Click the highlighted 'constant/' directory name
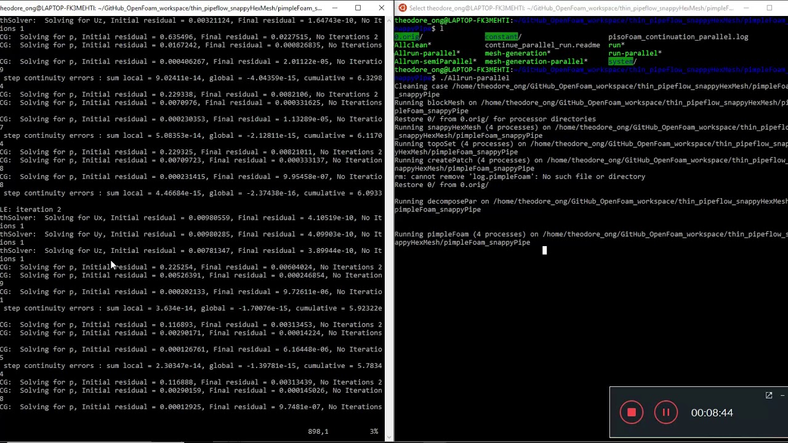 click(x=503, y=37)
